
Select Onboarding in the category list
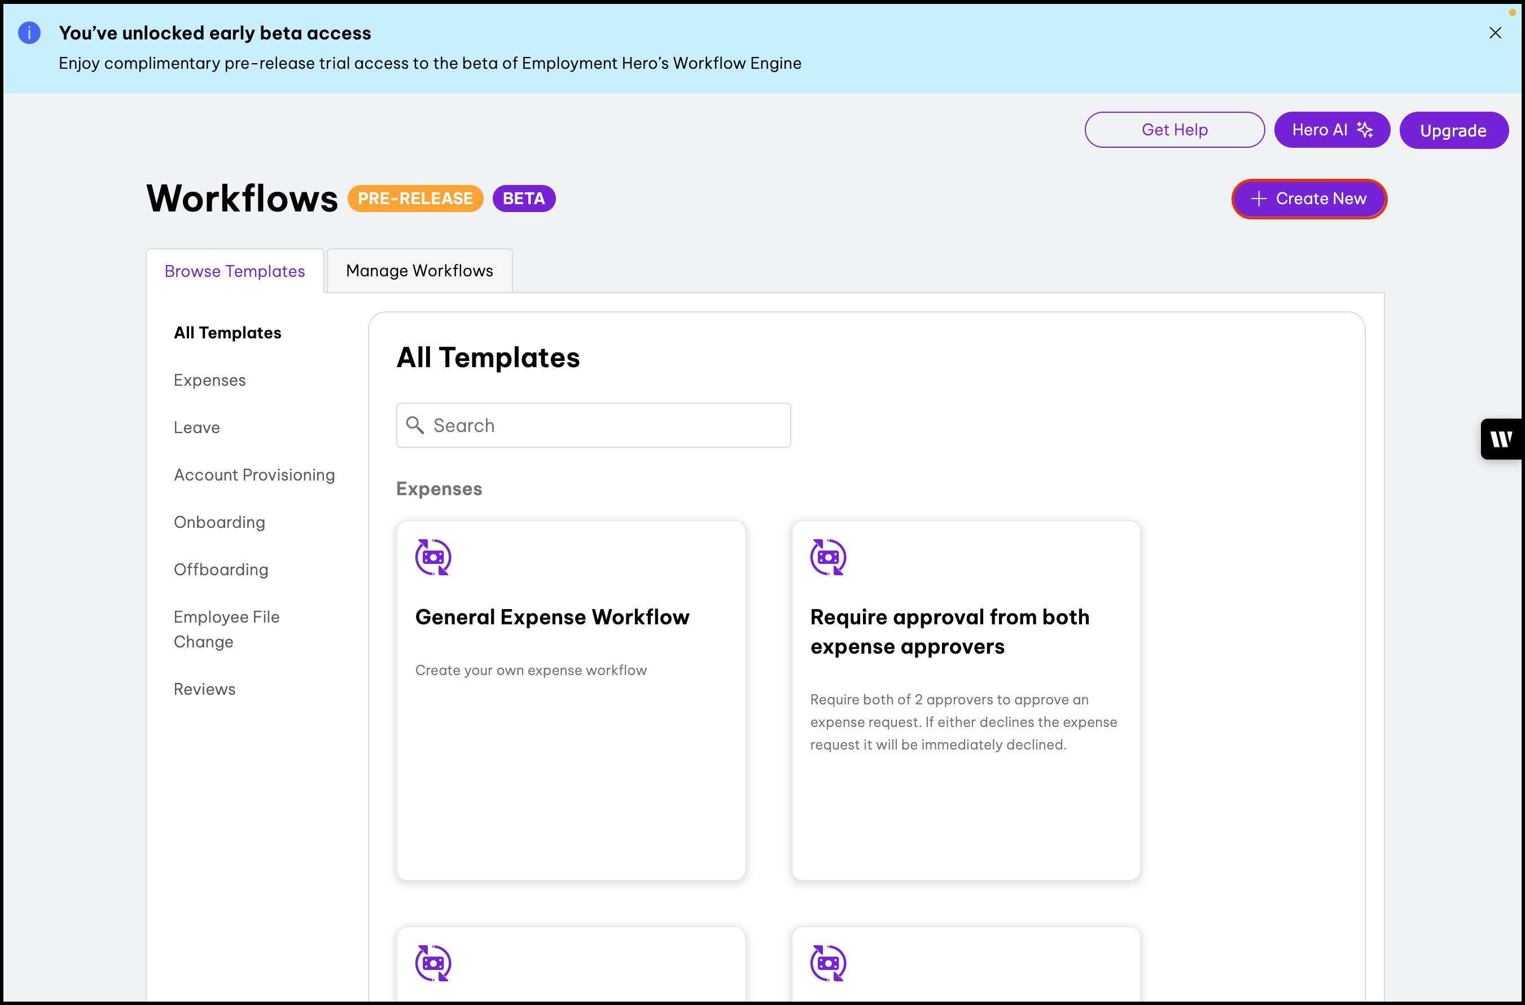(x=220, y=522)
